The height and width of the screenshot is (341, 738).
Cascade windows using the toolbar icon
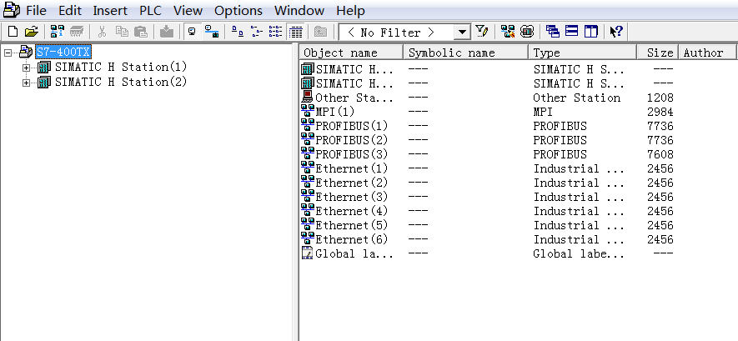(x=553, y=32)
